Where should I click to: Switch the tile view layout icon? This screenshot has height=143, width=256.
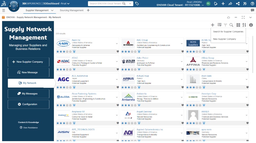click(238, 25)
